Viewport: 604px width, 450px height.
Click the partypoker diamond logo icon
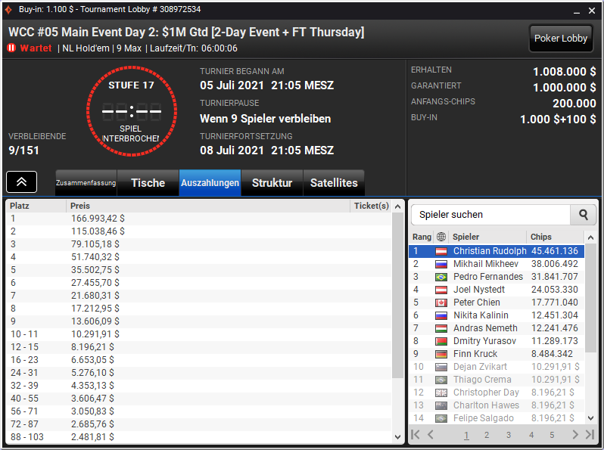click(x=8, y=9)
